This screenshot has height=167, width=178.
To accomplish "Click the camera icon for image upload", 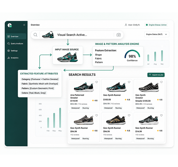I will pos(119,35).
